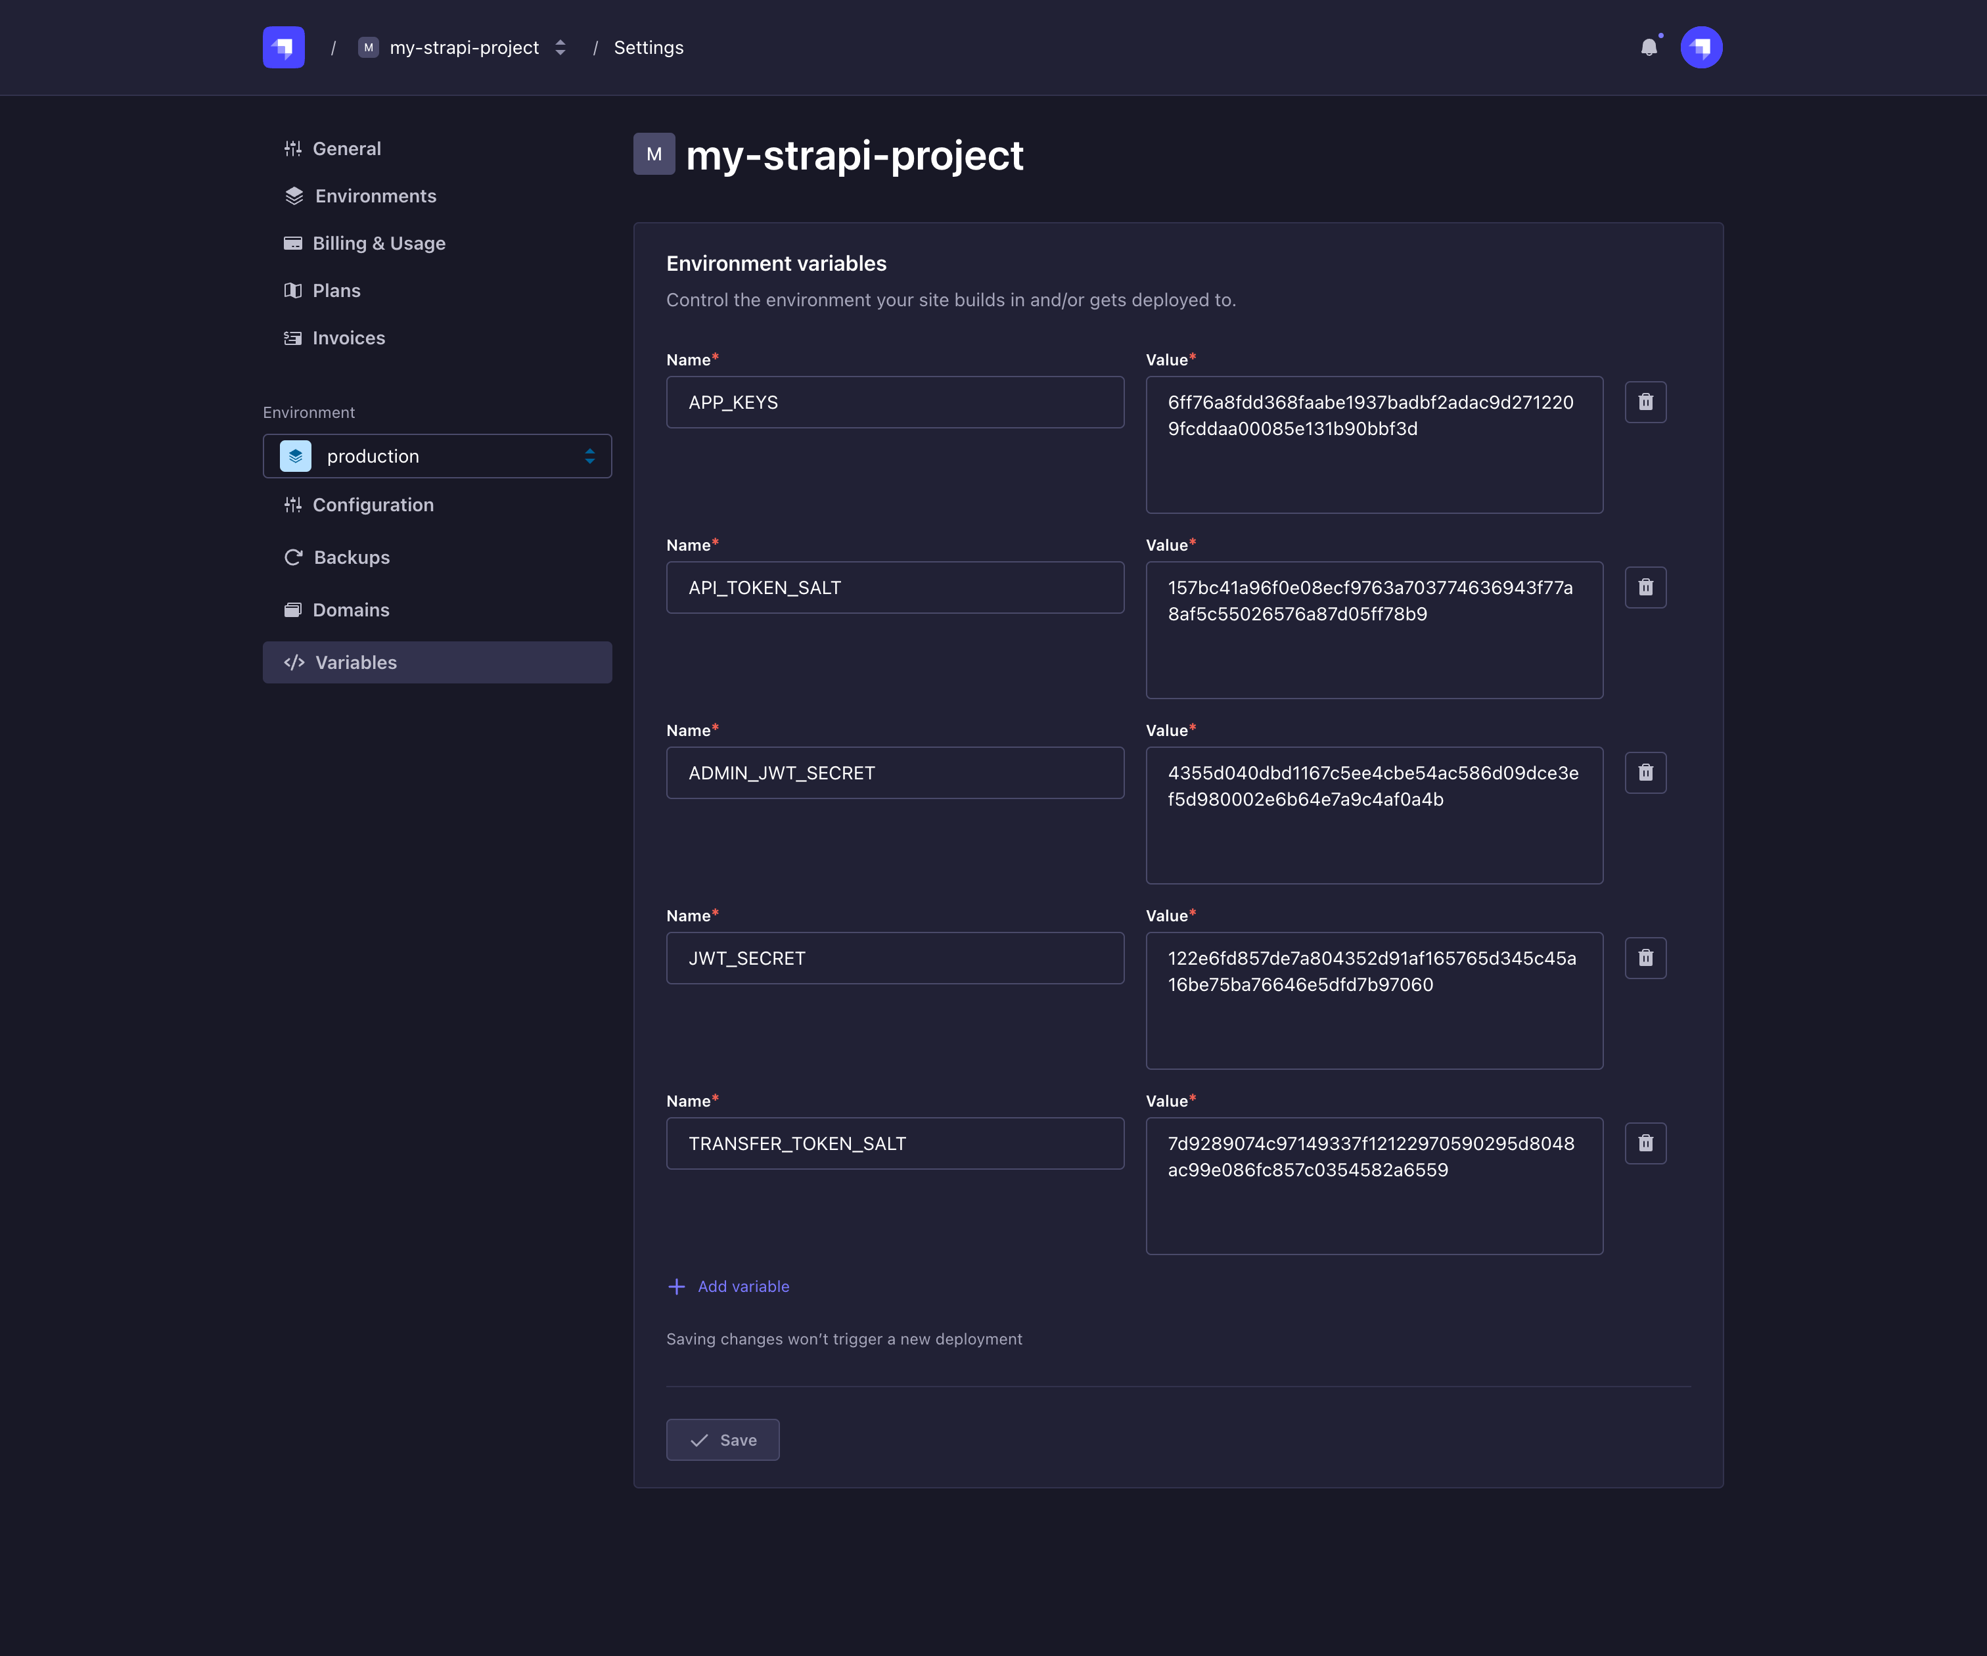
Task: Click the user avatar icon
Action: 1701,47
